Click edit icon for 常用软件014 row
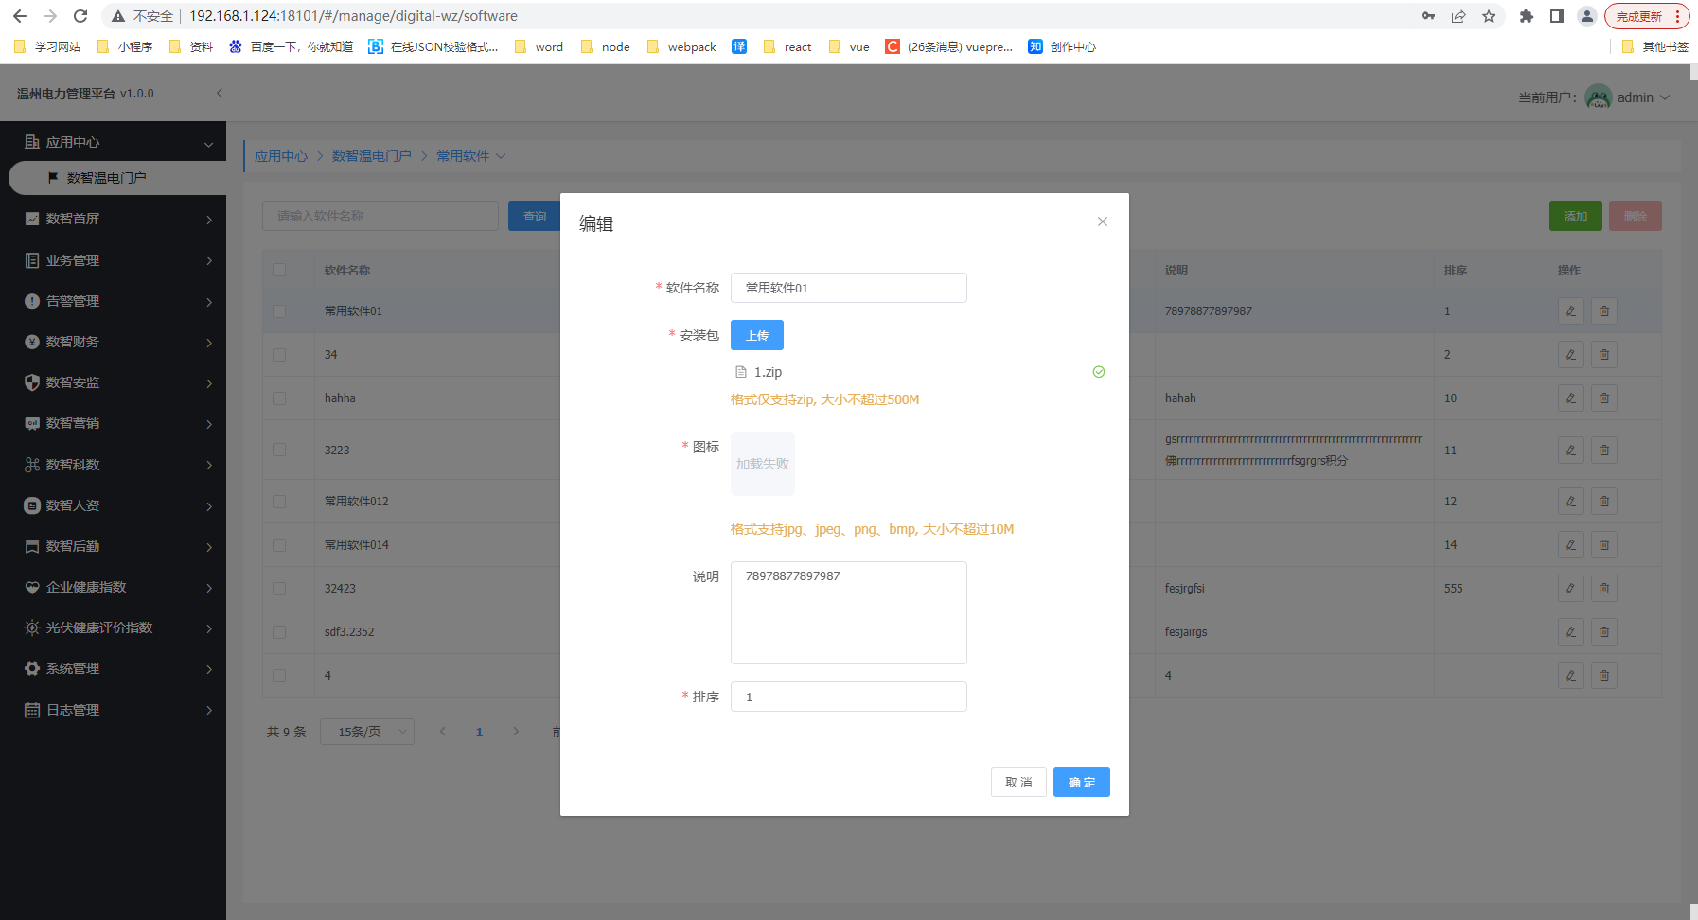 1571,545
